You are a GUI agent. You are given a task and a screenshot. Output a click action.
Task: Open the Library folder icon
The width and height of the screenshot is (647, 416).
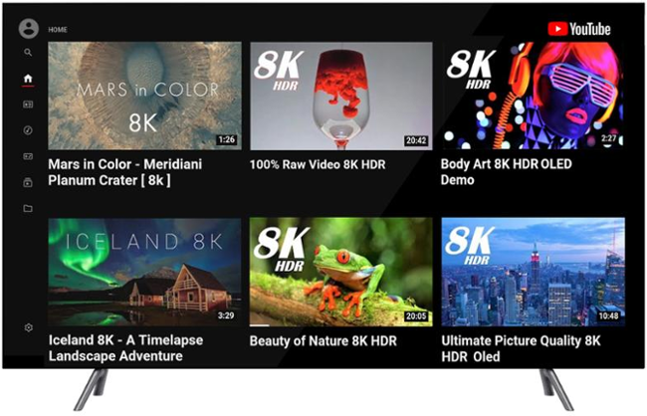pyautogui.click(x=28, y=208)
